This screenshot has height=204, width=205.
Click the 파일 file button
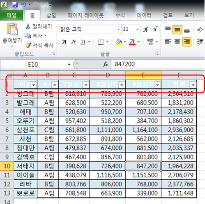[x=12, y=15]
